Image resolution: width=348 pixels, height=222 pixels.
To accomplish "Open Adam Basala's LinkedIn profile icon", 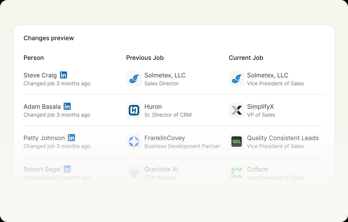I will pyautogui.click(x=67, y=106).
